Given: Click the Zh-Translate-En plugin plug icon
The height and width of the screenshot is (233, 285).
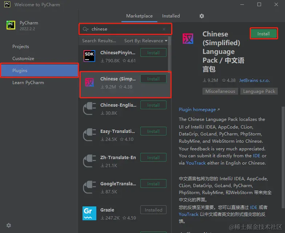Looking at the screenshot, I should 89,161.
